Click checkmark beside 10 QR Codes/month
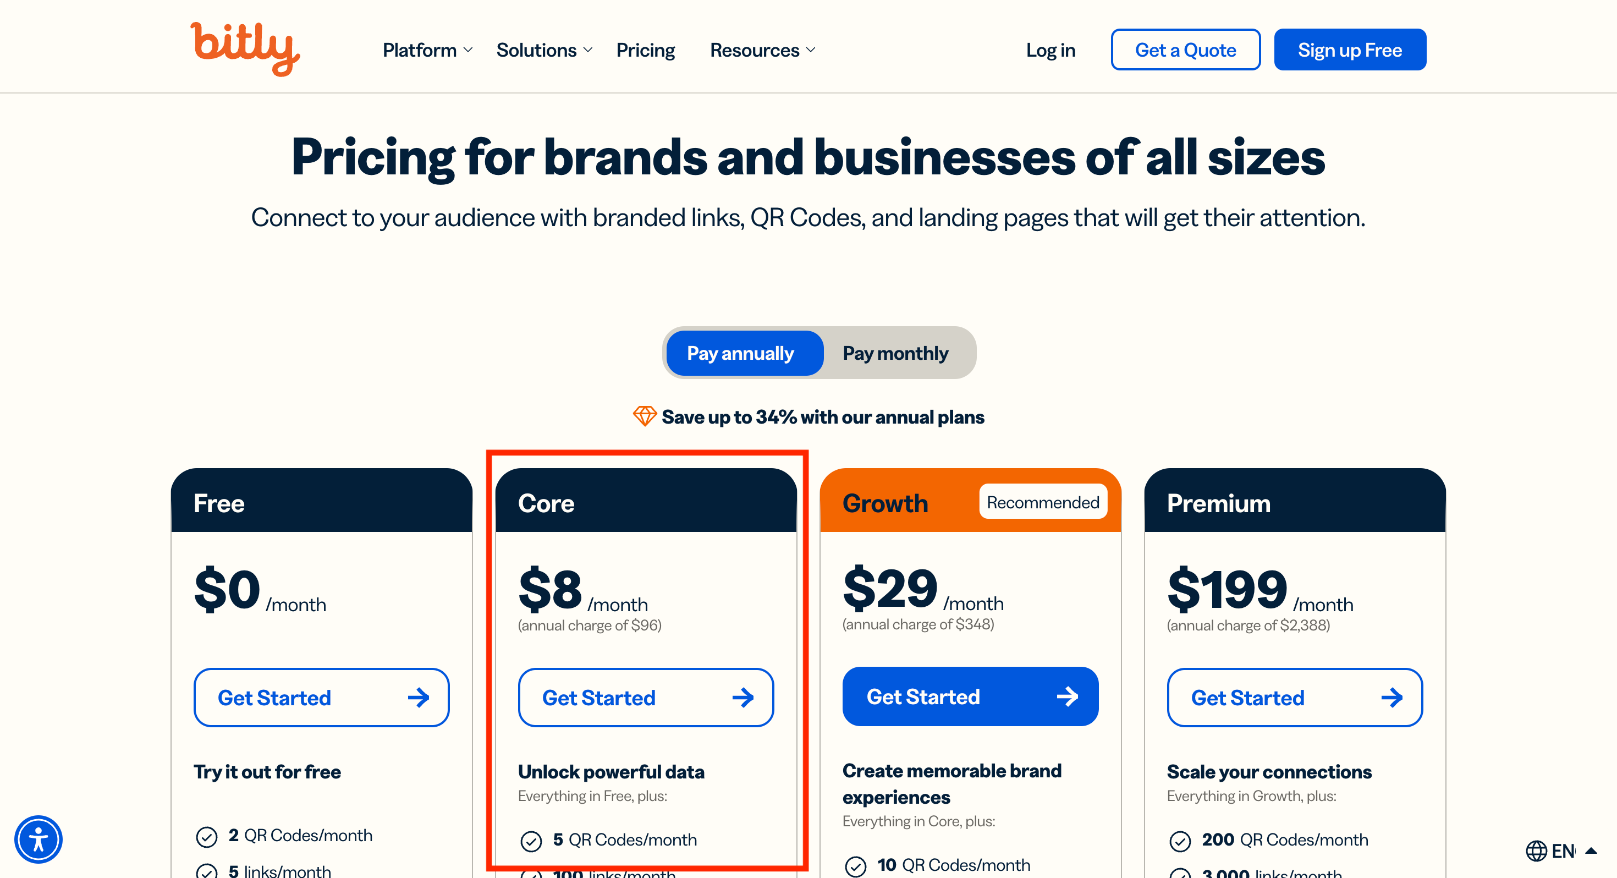Screen dimensions: 1617x878 (x=856, y=866)
